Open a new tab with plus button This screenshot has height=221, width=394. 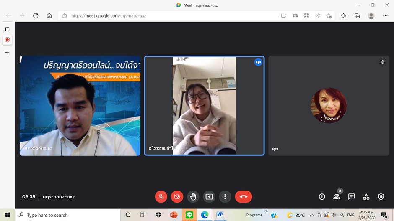click(7, 53)
